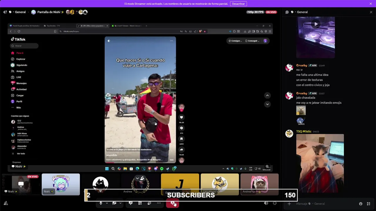Mute the microphone in the call controls
This screenshot has height=211, width=376.
coord(101,203)
